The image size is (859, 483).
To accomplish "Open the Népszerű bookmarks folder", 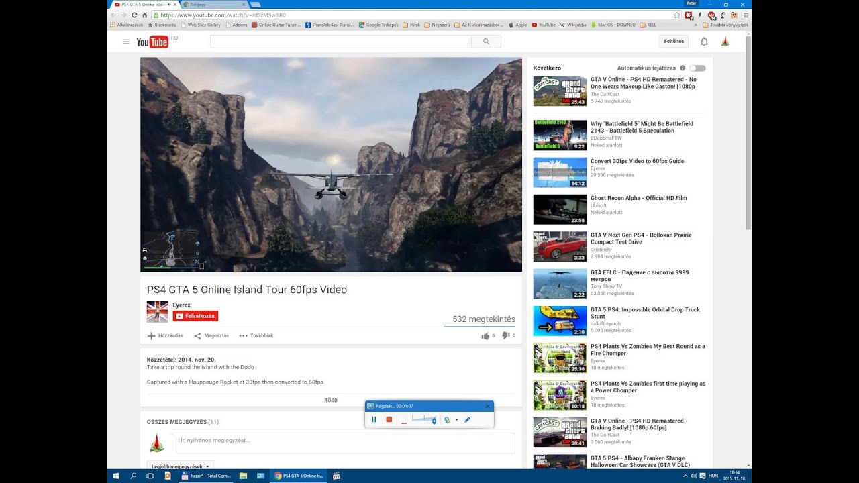I will pos(437,25).
